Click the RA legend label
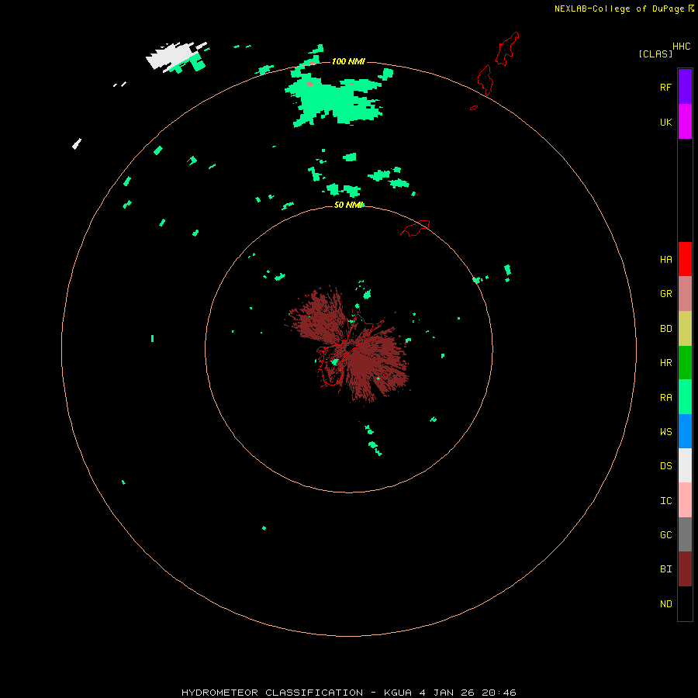The image size is (698, 698). tap(665, 398)
